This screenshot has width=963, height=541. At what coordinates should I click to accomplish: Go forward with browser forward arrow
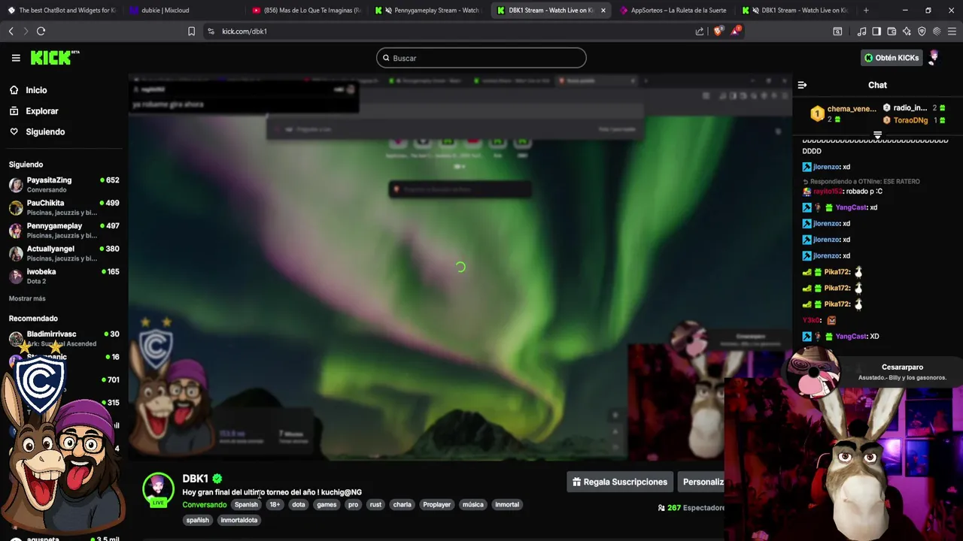(x=25, y=31)
